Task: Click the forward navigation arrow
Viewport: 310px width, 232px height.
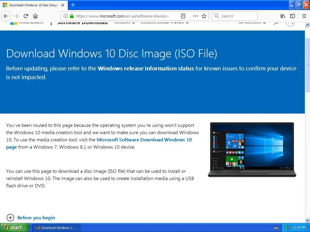Action: pyautogui.click(x=16, y=16)
